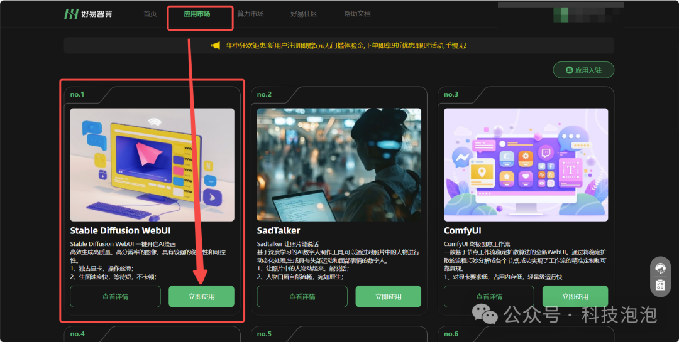Open the 算力市场 nav item
This screenshot has height=342, width=679.
(250, 14)
